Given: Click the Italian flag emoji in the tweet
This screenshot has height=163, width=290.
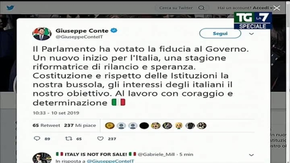Looking at the screenshot, I should [118, 102].
